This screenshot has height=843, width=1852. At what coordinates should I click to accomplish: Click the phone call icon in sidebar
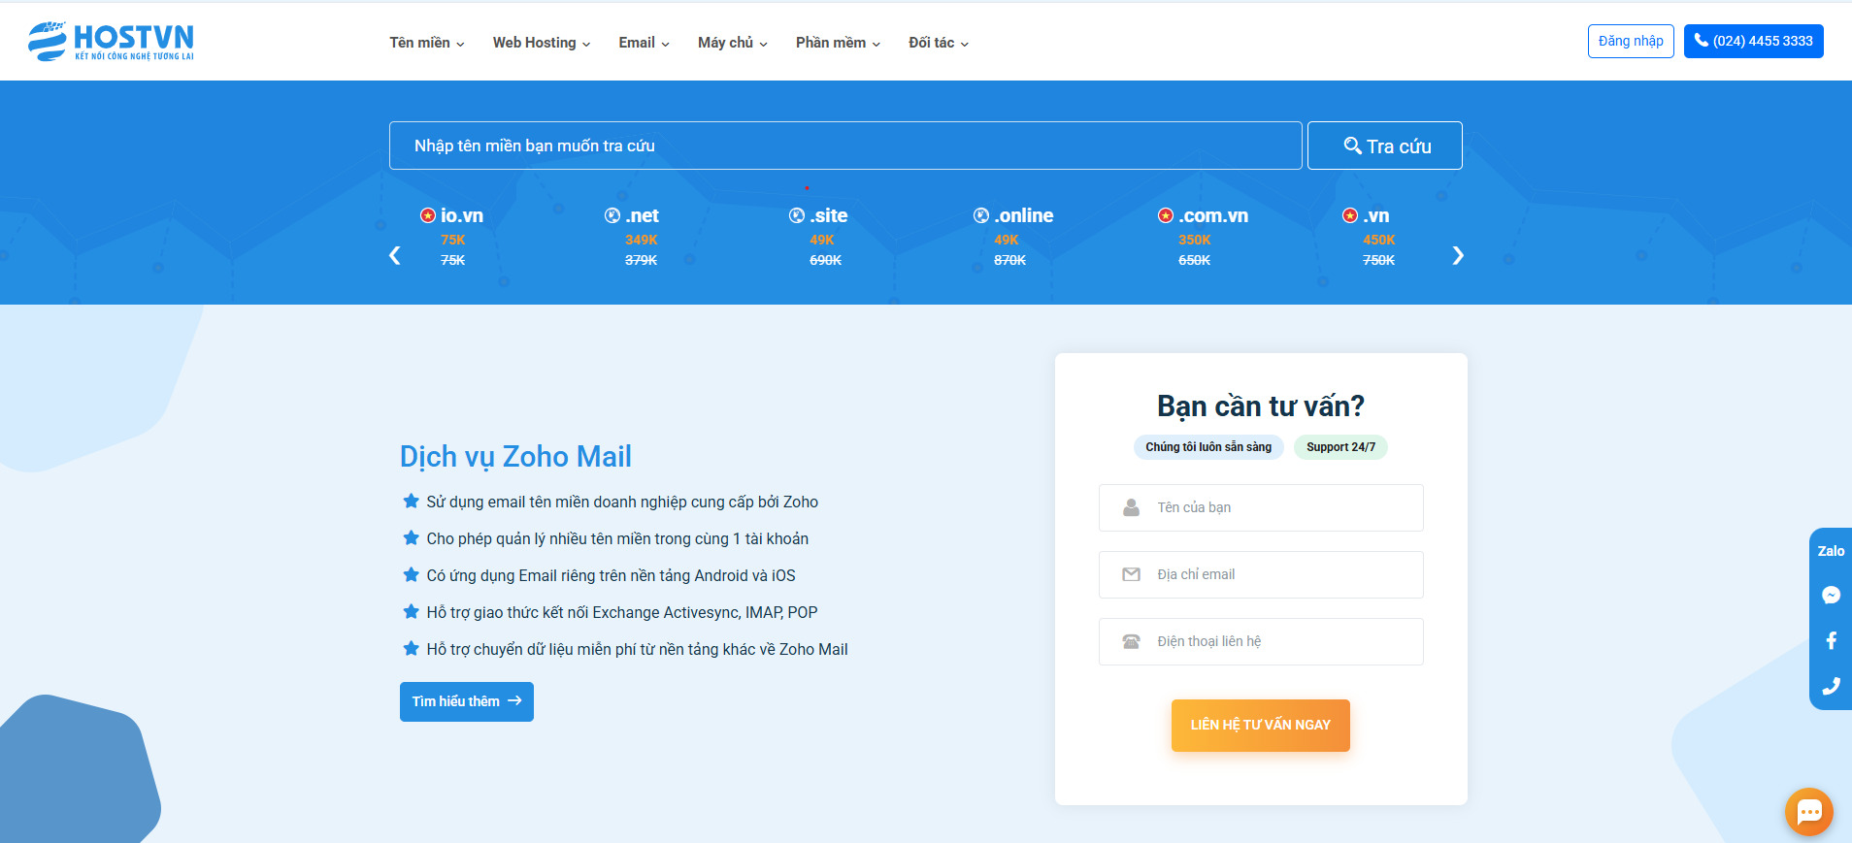click(x=1831, y=686)
